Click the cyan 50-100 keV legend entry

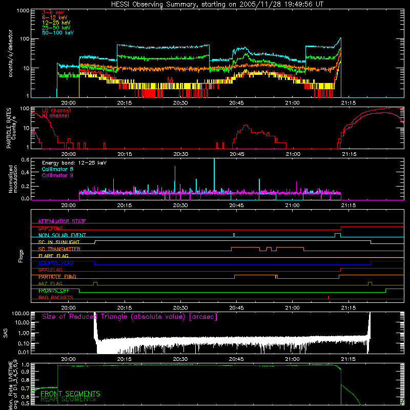click(x=58, y=33)
